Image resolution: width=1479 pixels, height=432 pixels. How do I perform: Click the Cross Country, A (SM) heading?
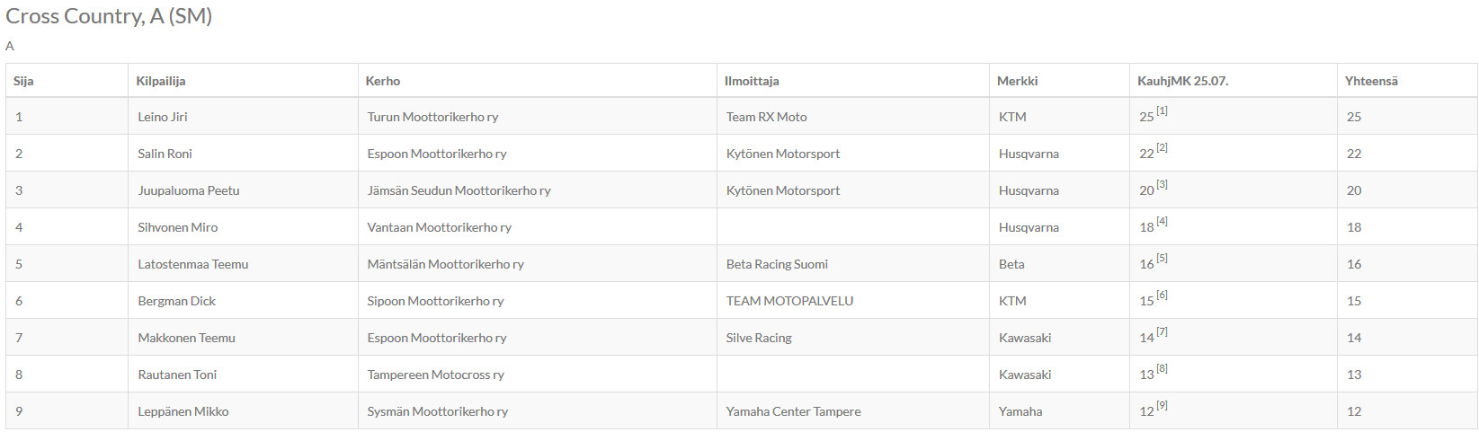(109, 16)
